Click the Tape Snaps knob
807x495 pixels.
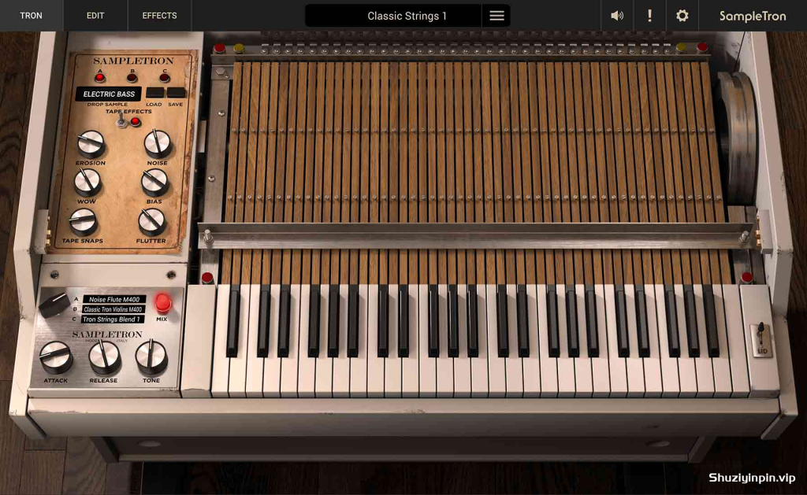click(x=83, y=222)
